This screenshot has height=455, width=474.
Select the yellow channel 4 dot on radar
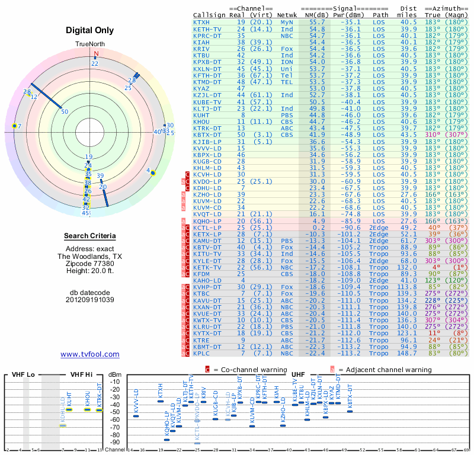click(152, 173)
